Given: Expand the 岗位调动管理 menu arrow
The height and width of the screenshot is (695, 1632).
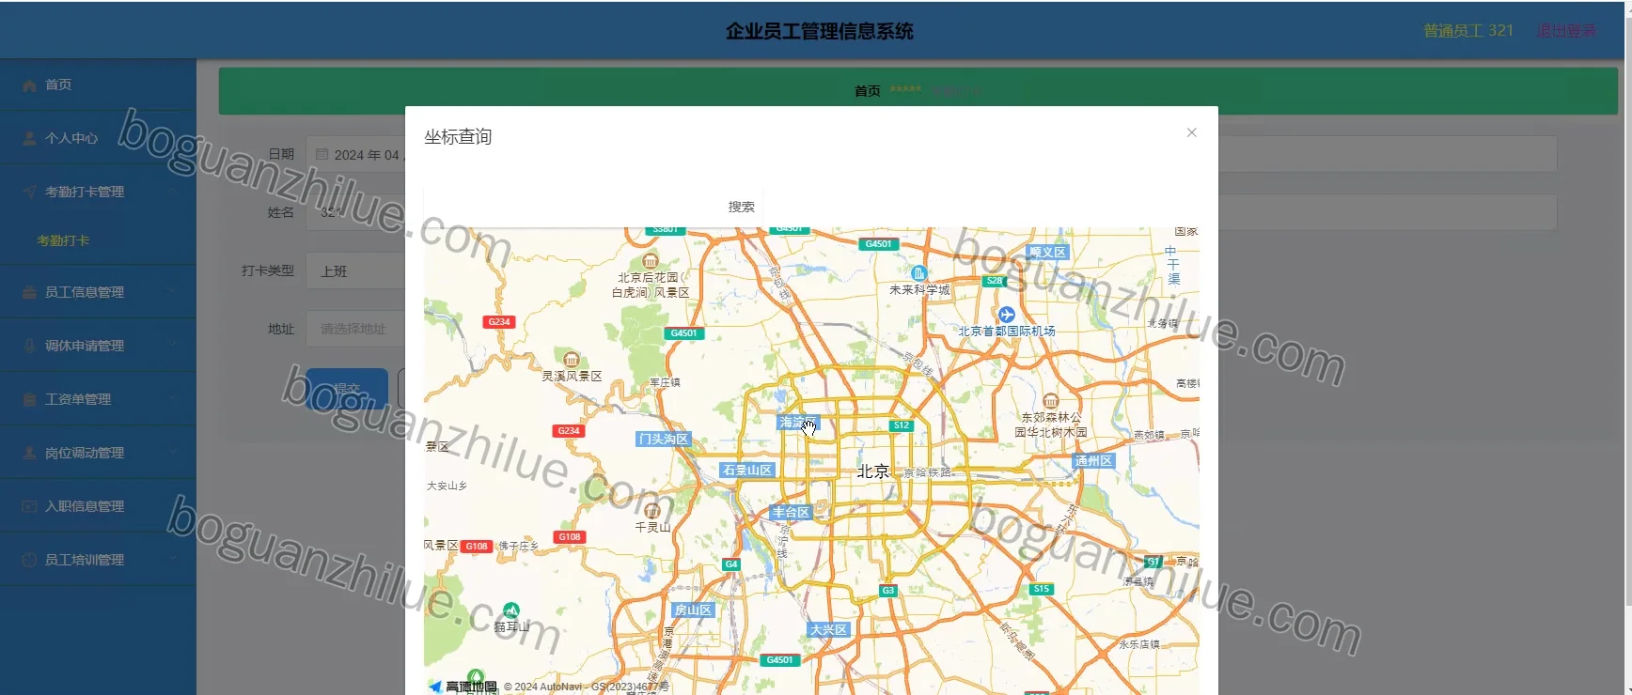Looking at the screenshot, I should [172, 453].
